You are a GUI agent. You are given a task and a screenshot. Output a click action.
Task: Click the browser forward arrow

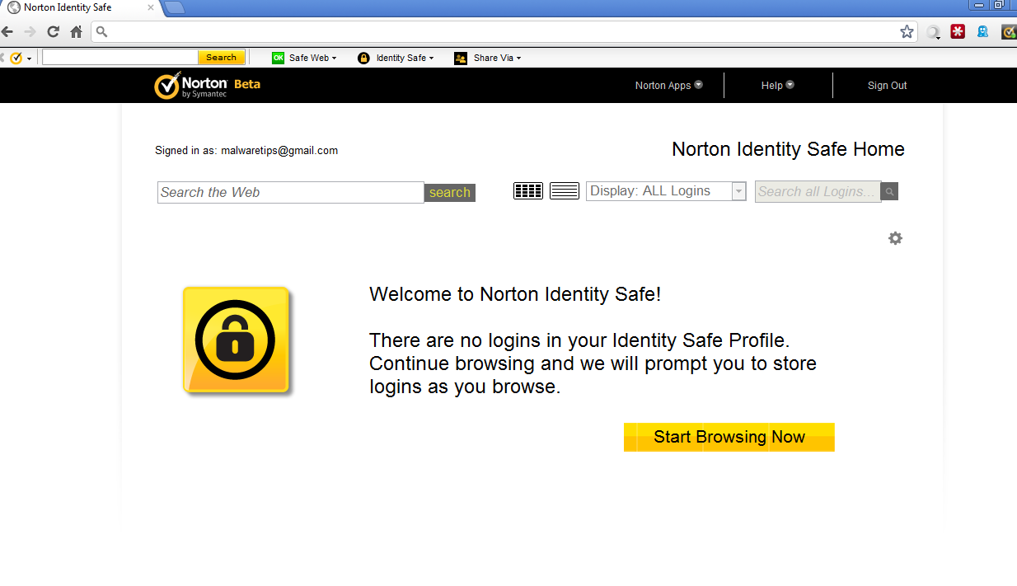coord(30,32)
